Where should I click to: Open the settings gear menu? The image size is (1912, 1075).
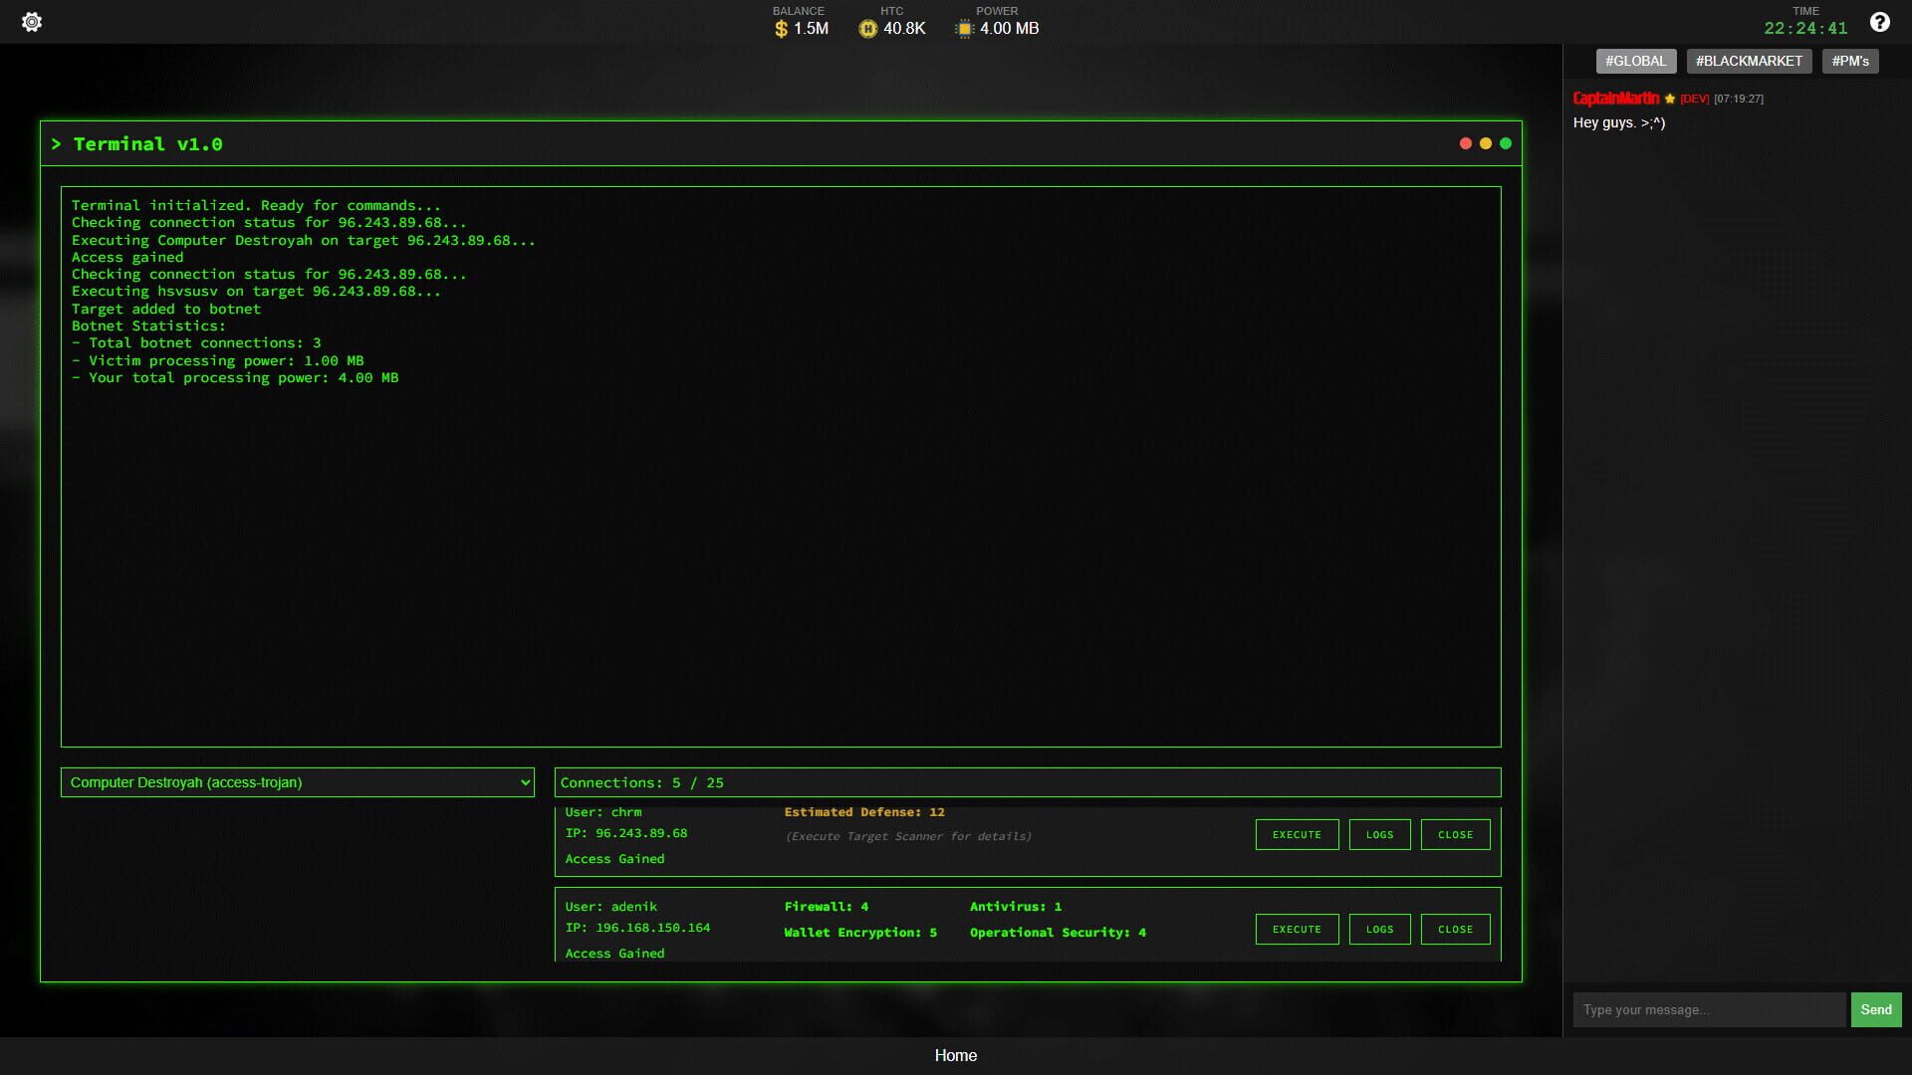pos(32,21)
